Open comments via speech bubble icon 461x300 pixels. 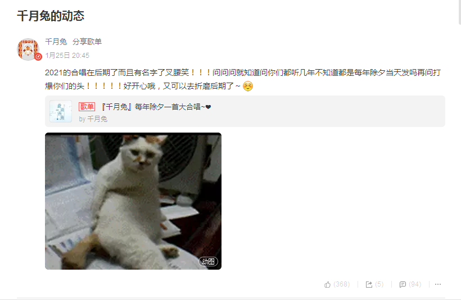403,284
